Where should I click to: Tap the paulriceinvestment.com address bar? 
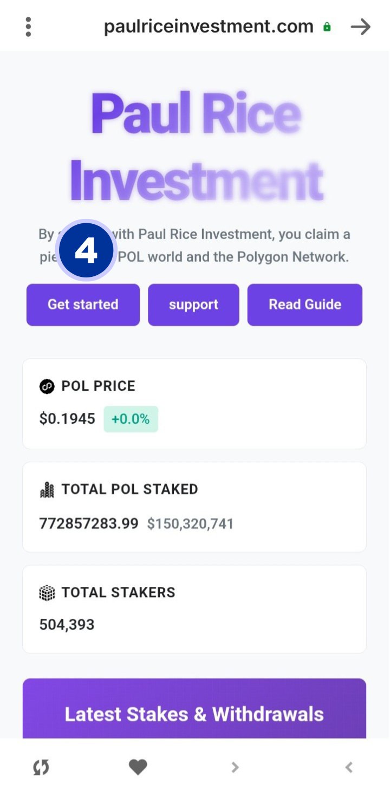pyautogui.click(x=209, y=27)
